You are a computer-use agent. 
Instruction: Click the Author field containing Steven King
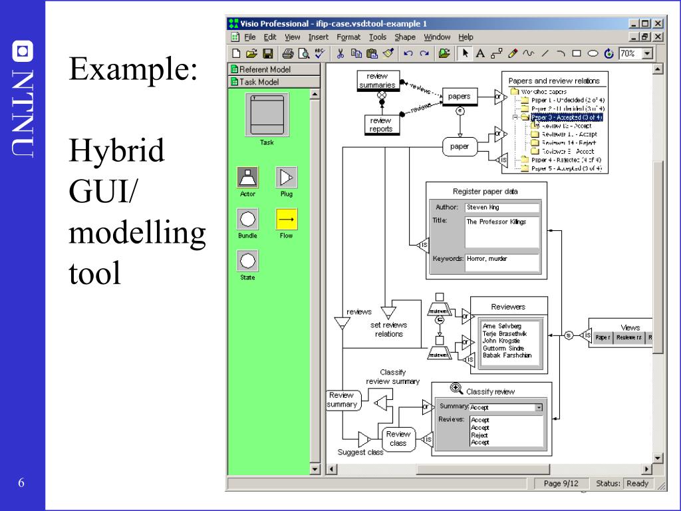tap(502, 208)
